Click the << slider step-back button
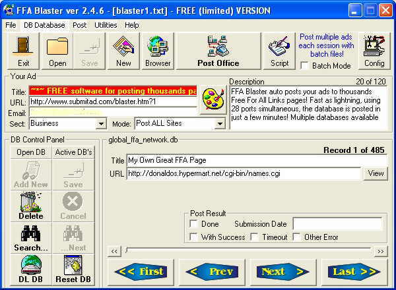The height and width of the screenshot is (290, 396). (114, 251)
